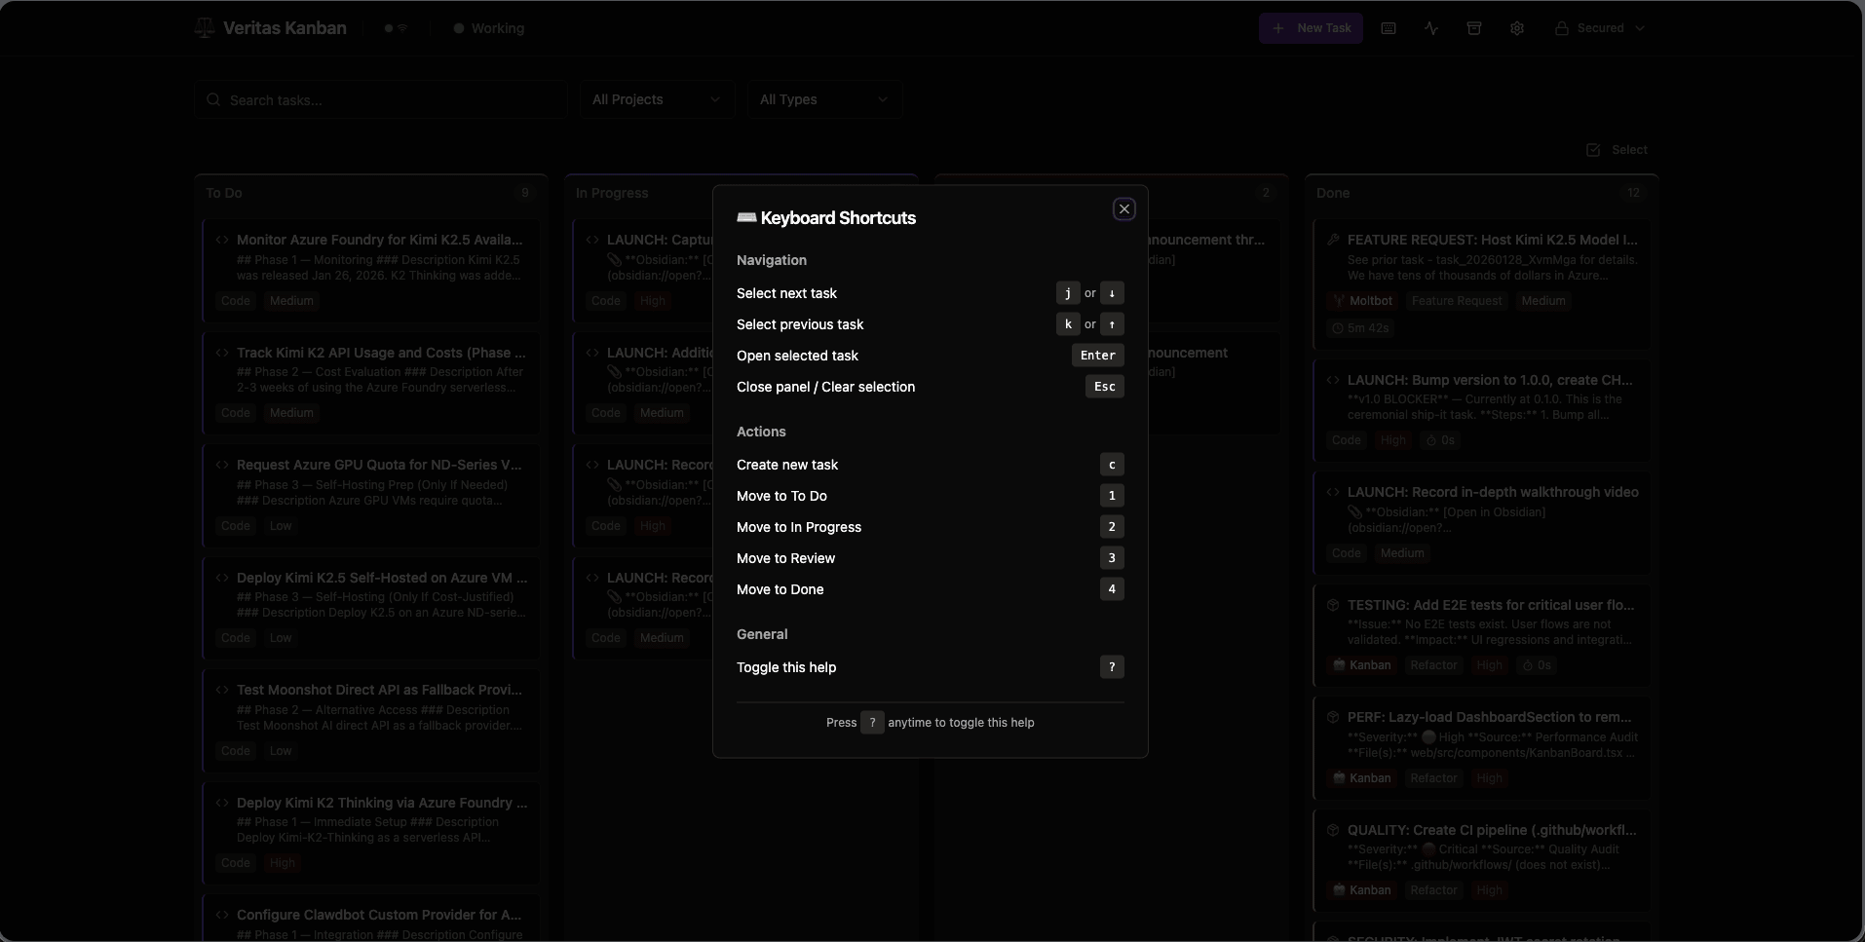This screenshot has height=942, width=1865.
Task: Open keyboard shortcuts via the keyboard icon
Action: 1389,28
